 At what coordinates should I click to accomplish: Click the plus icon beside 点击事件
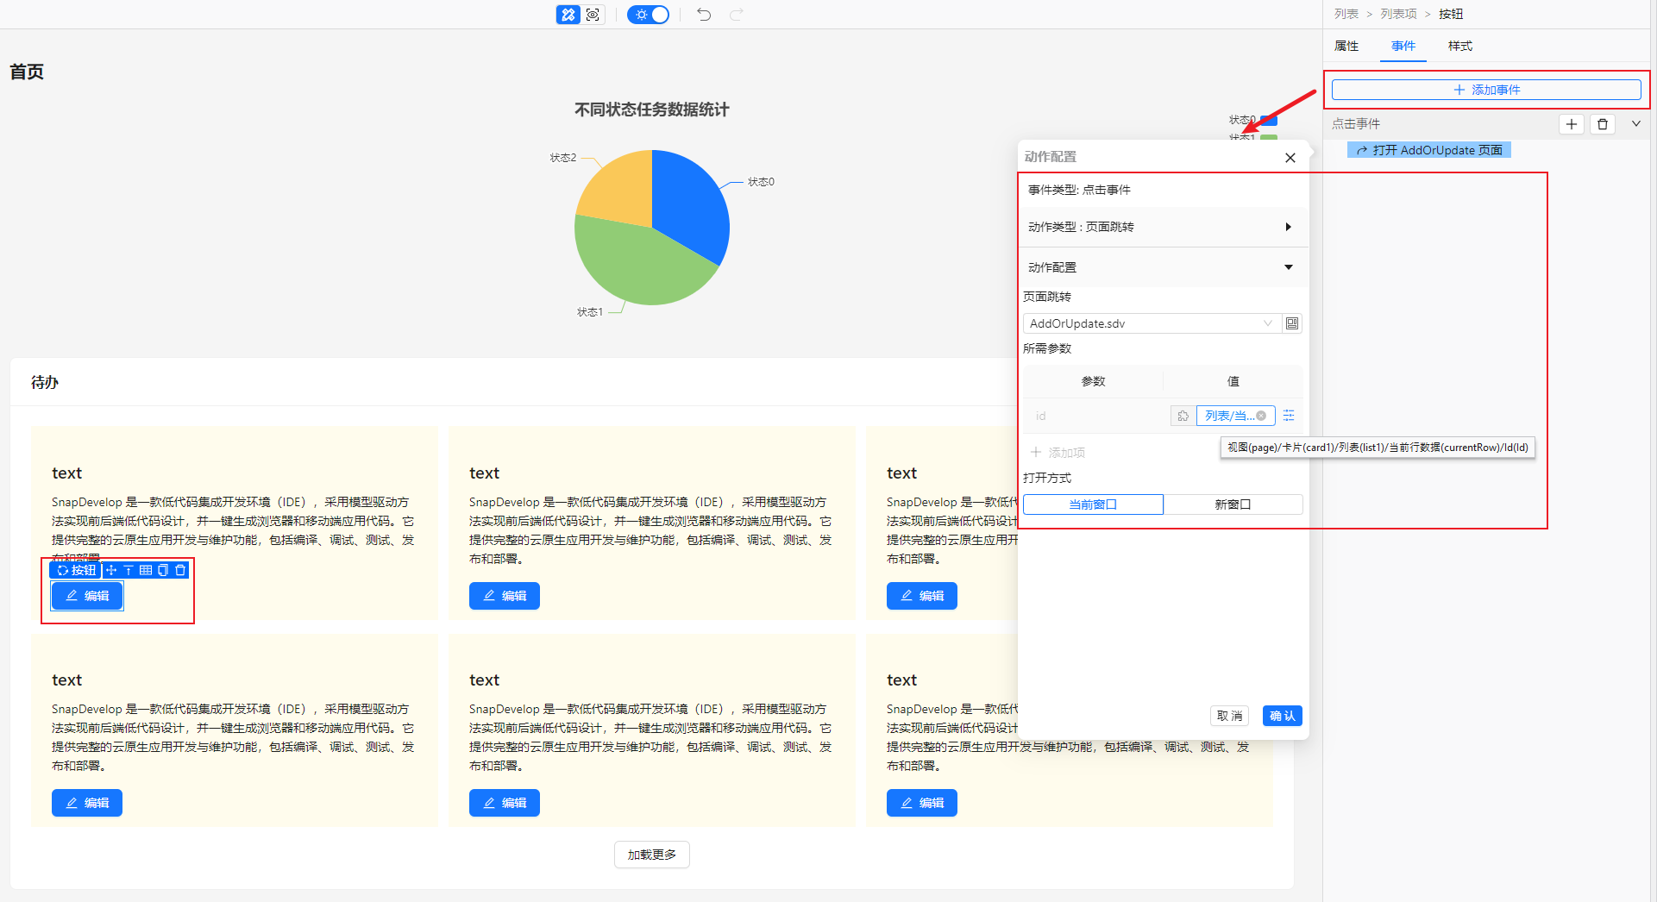pyautogui.click(x=1571, y=124)
